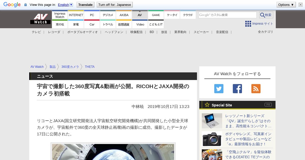The width and height of the screenshot is (305, 160).
Task: Click the Translate button
Action: coord(85,5)
